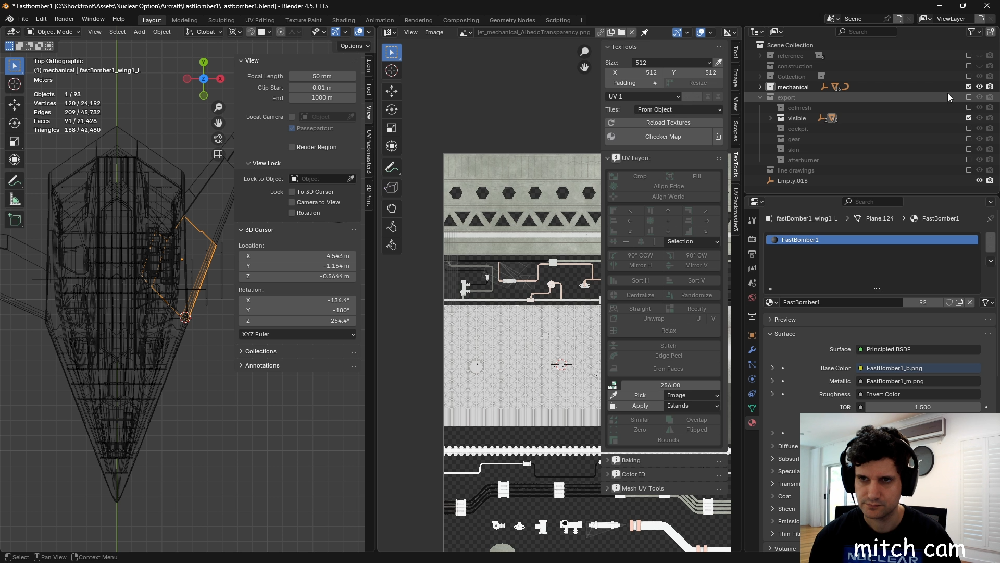This screenshot has height=563, width=1000.
Task: Select the Annotate tool in 3D viewport
Action: point(15,181)
